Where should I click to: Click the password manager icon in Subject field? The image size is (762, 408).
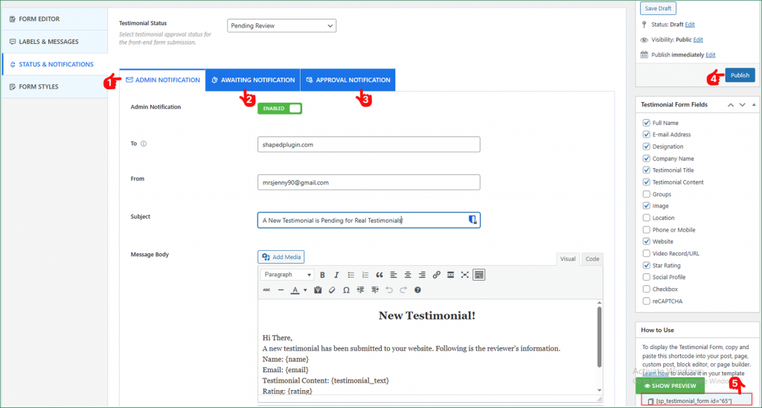tap(471, 220)
